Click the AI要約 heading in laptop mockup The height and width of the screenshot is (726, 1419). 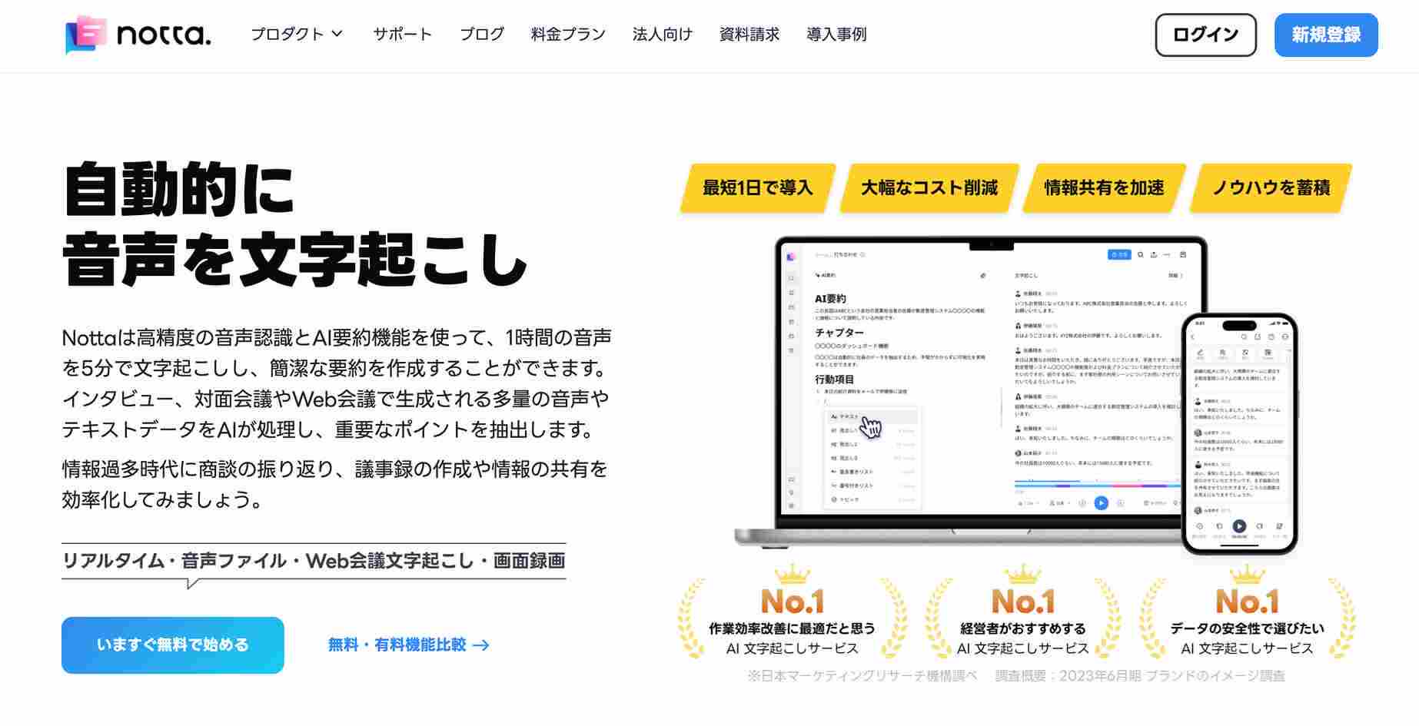coord(830,299)
